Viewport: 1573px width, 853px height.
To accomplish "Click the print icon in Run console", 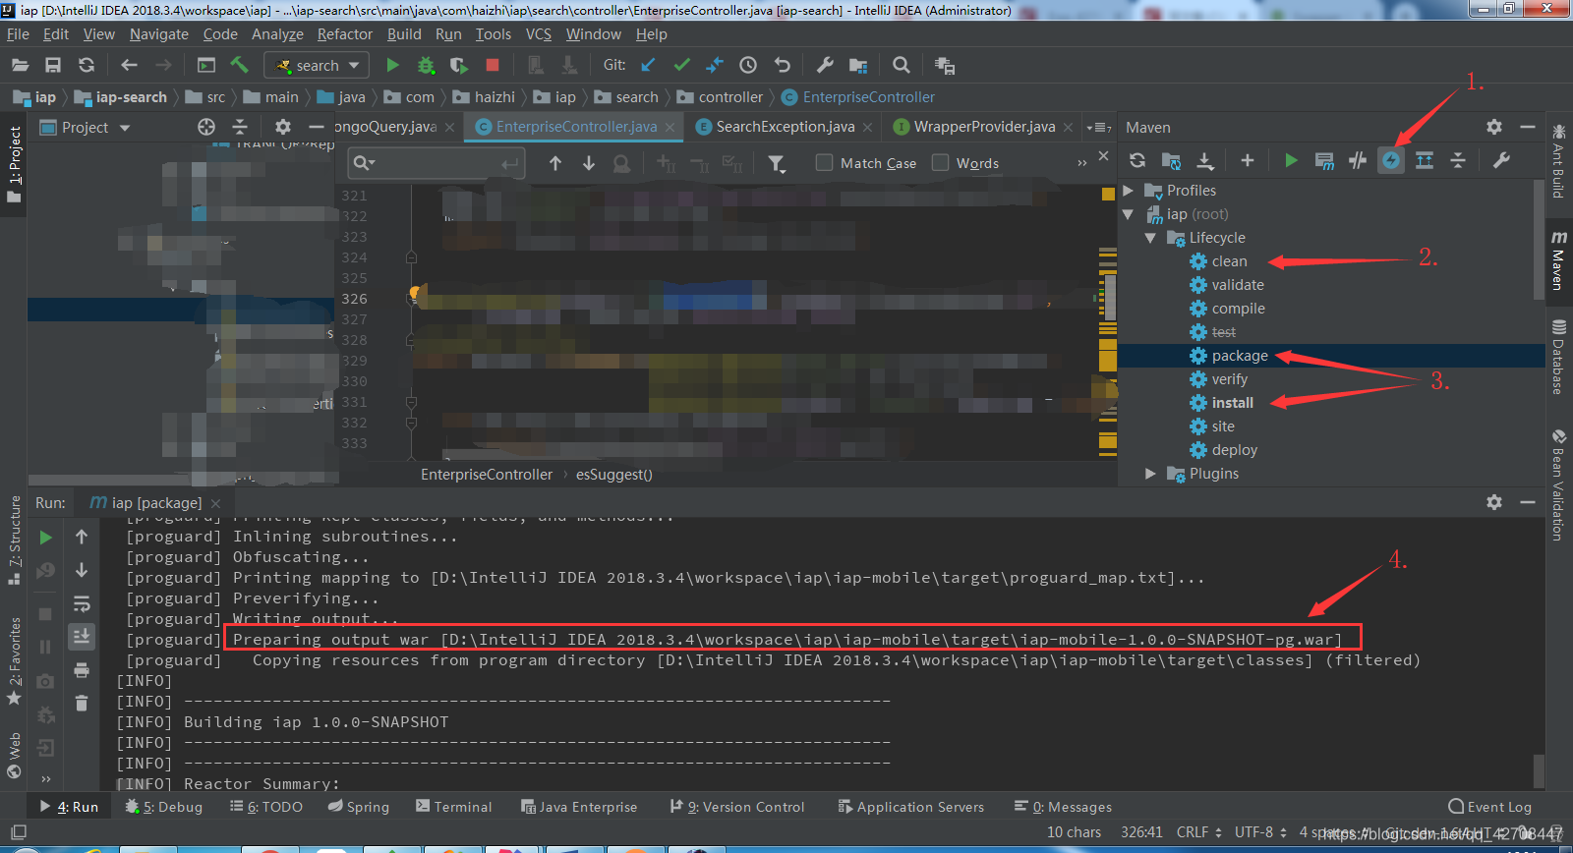I will coord(82,670).
